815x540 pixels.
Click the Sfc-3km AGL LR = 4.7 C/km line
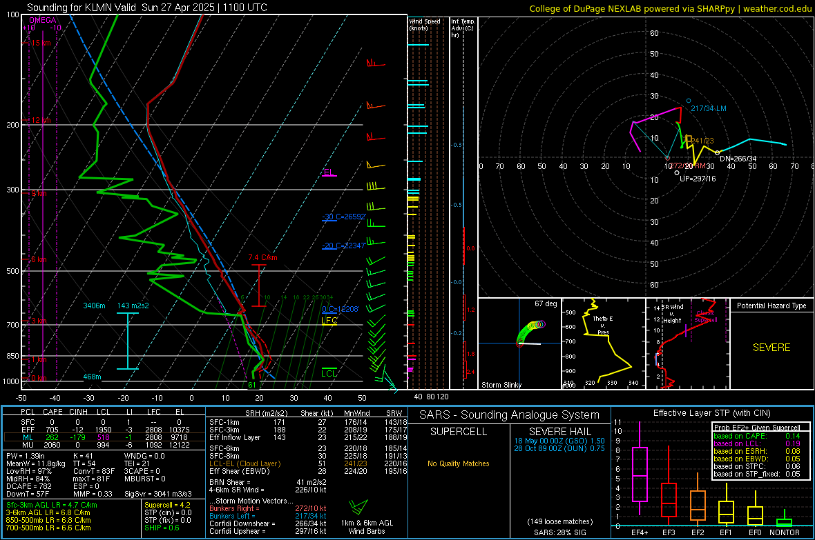(52, 505)
